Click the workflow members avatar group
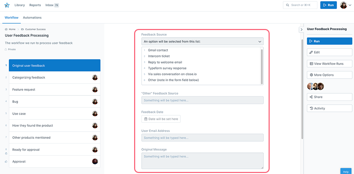 tap(315, 86)
